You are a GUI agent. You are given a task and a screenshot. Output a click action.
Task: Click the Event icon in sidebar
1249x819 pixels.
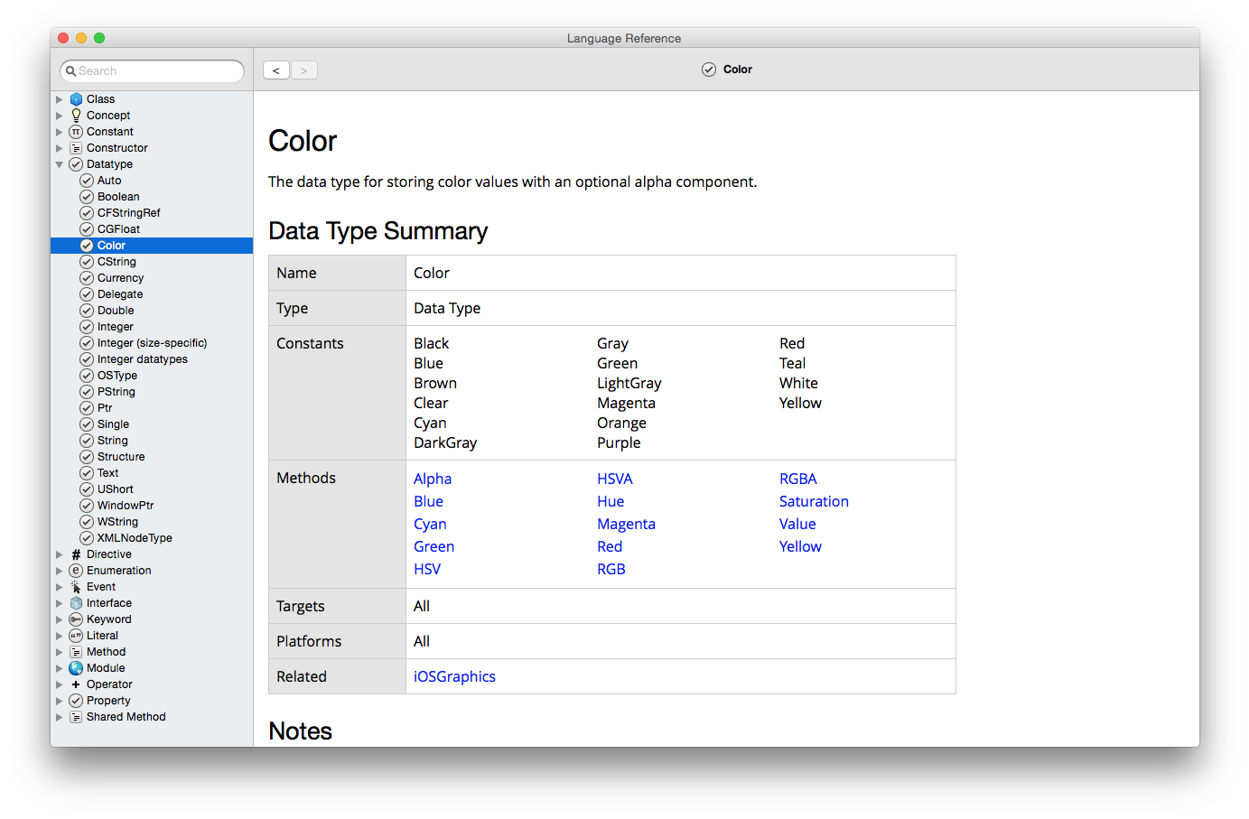tap(76, 587)
